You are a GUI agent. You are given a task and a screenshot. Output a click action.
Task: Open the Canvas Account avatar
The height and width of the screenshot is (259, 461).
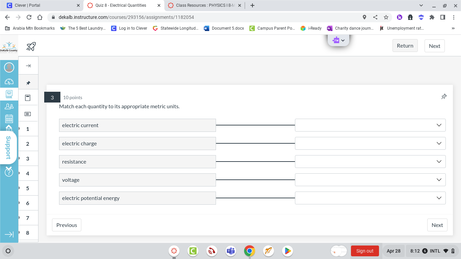pyautogui.click(x=9, y=67)
